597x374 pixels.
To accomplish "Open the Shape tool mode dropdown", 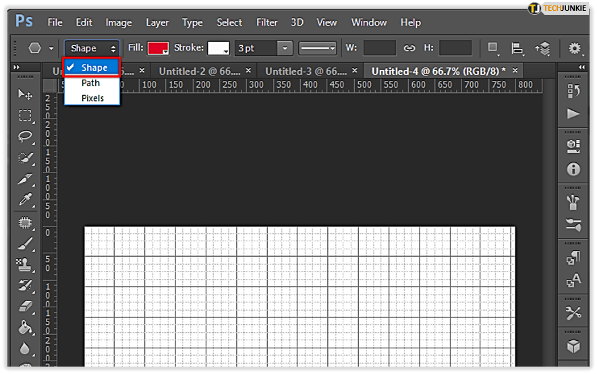I will 92,49.
